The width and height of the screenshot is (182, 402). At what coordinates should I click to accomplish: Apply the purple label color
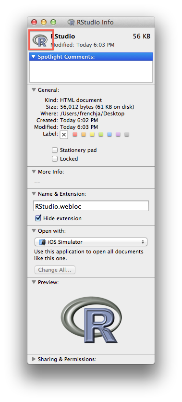pyautogui.click(x=118, y=134)
